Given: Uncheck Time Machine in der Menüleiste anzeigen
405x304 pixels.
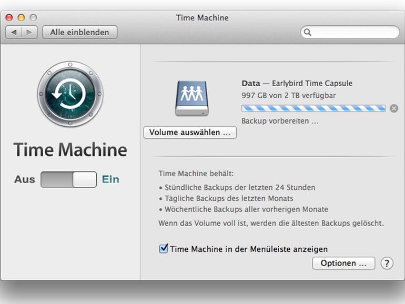Looking at the screenshot, I should click(x=164, y=248).
